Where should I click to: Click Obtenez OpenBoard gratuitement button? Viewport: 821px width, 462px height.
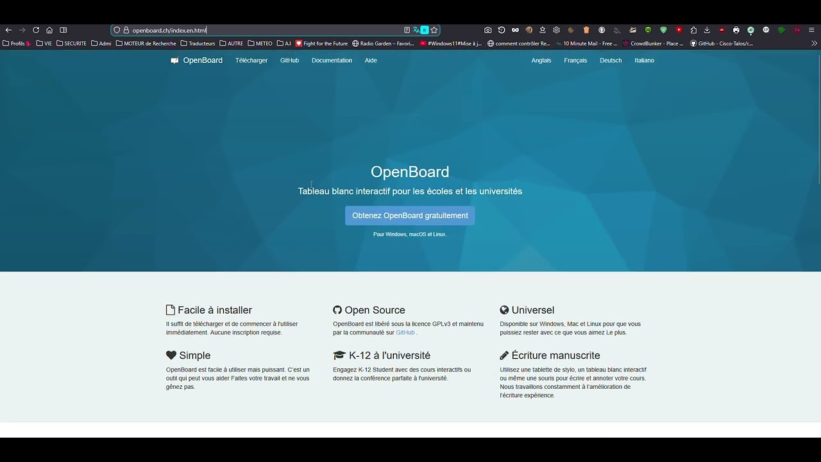pos(410,216)
